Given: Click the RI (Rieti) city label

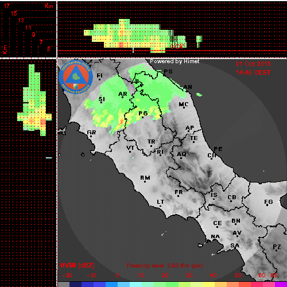Looking at the screenshot, I should [x=160, y=152].
